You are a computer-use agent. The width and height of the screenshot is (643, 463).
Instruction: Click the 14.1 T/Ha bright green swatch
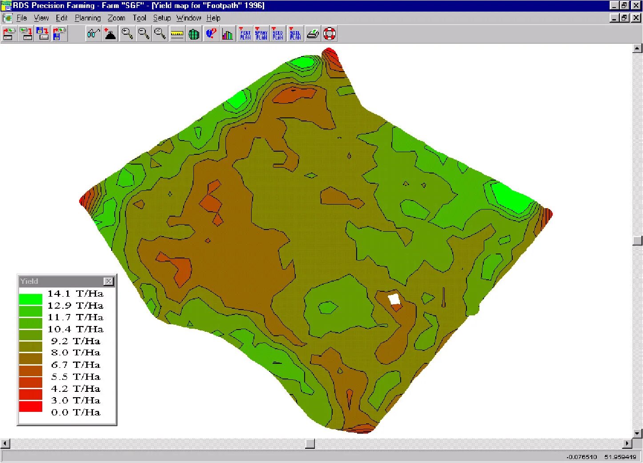point(31,299)
